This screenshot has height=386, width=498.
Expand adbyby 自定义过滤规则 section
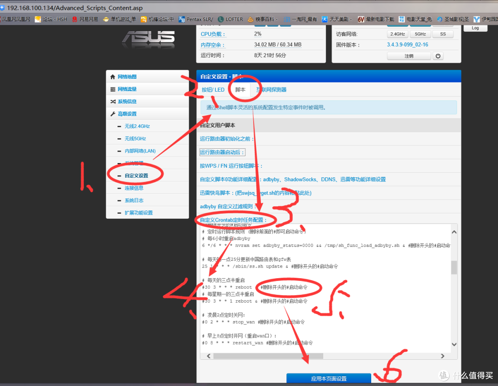[228, 206]
